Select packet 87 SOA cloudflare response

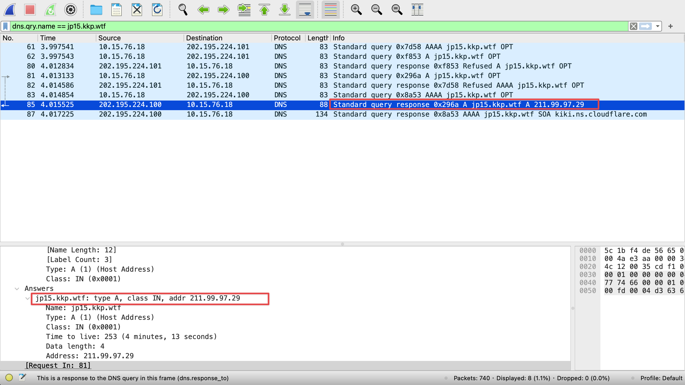click(342, 114)
